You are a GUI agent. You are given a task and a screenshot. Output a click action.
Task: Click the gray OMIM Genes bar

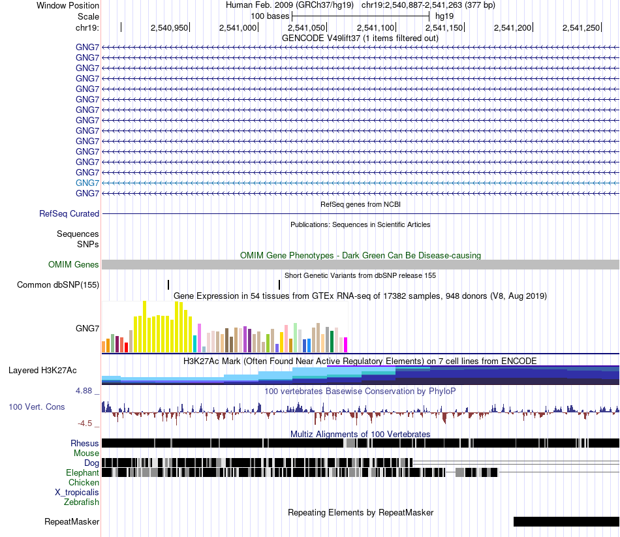[360, 264]
